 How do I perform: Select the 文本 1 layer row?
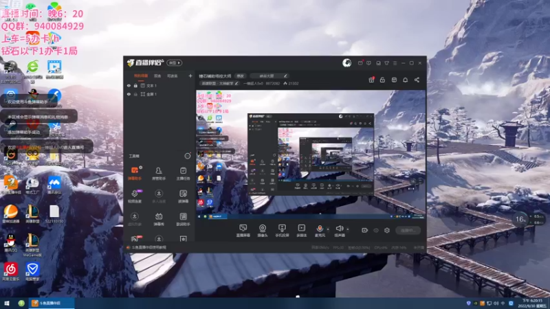click(159, 85)
